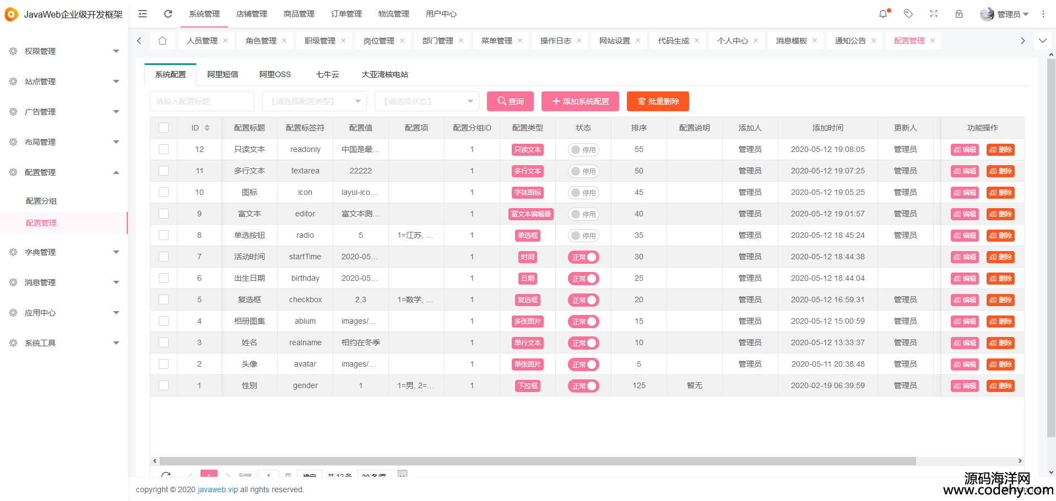
Task: Open the 商品管理 top menu
Action: 299,14
